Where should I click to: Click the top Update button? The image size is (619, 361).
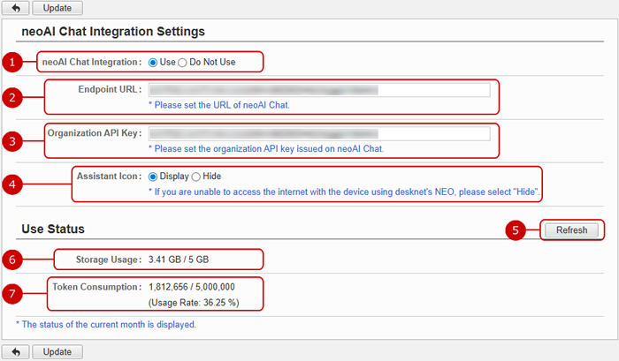click(57, 7)
